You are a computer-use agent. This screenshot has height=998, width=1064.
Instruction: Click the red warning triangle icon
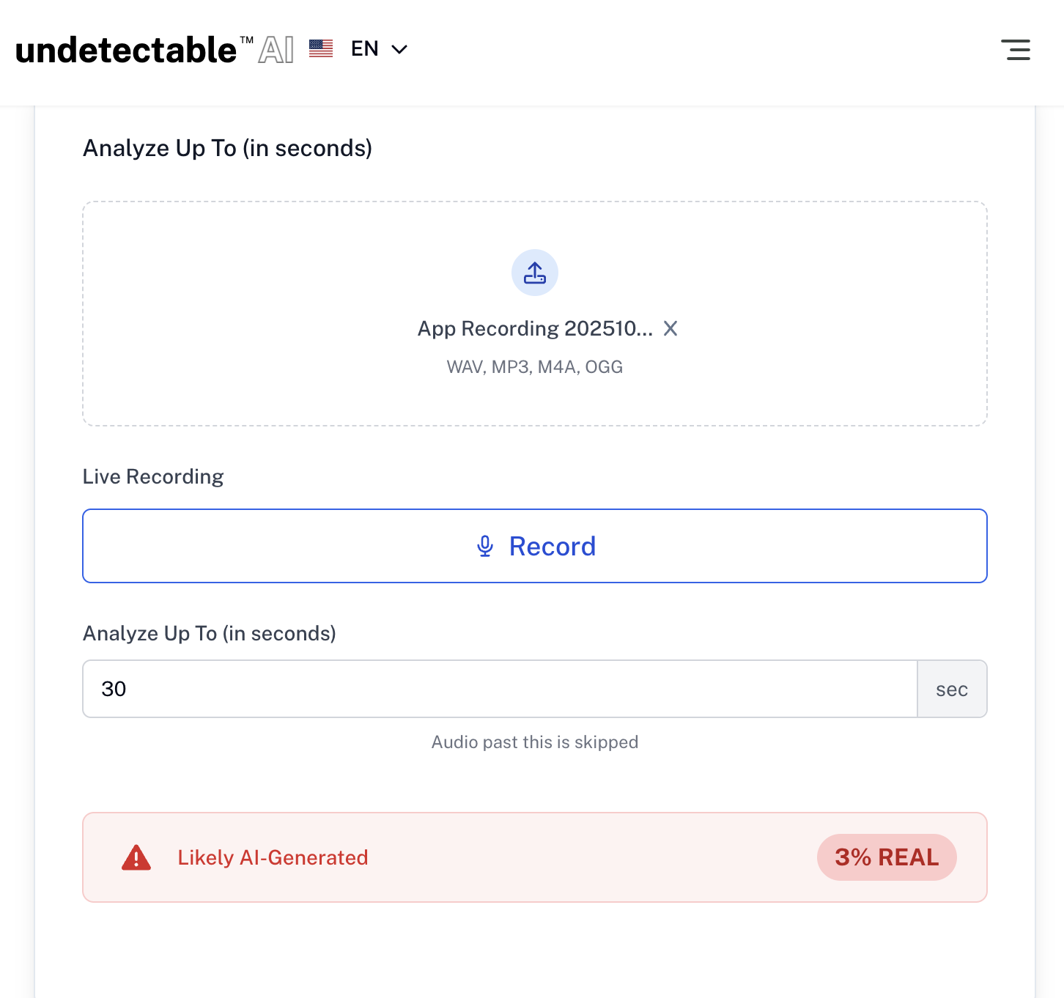pos(136,857)
